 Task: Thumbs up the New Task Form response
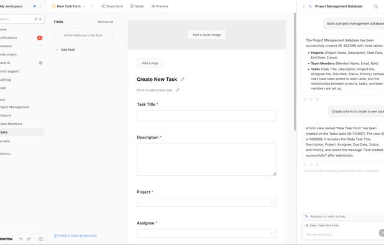tap(305, 165)
